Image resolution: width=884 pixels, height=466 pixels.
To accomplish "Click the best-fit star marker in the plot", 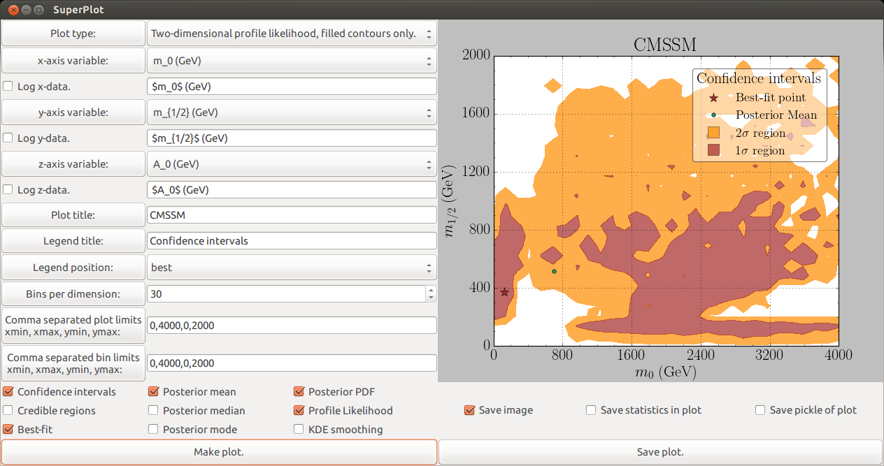I will pyautogui.click(x=504, y=292).
